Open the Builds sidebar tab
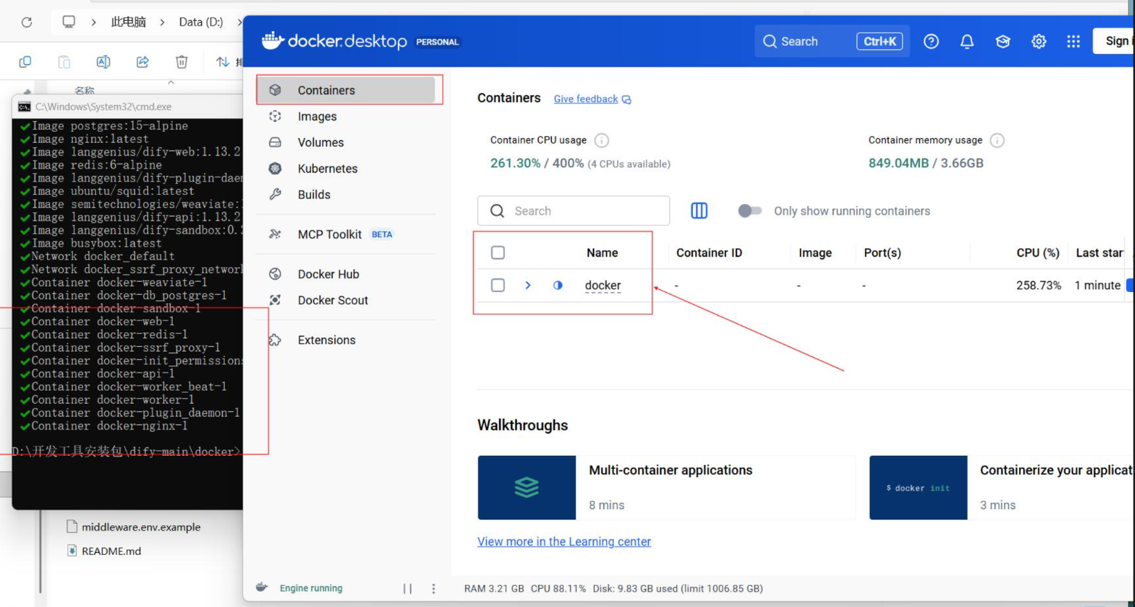The width and height of the screenshot is (1135, 607). point(347,194)
